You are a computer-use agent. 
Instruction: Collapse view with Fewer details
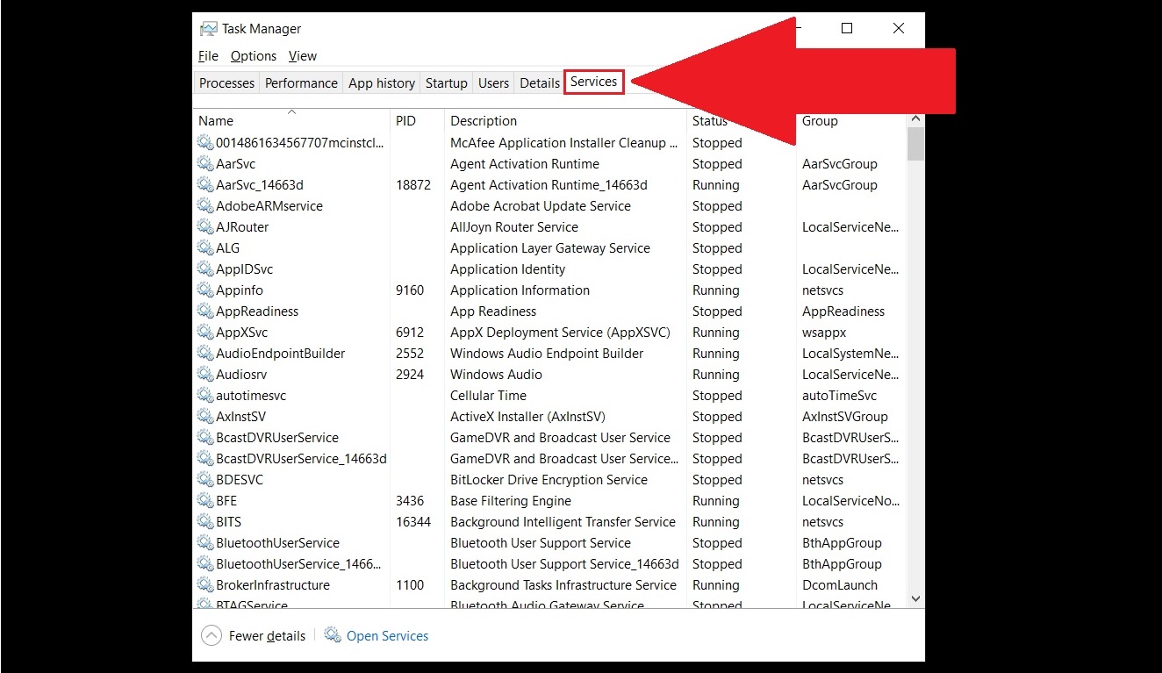tap(267, 636)
